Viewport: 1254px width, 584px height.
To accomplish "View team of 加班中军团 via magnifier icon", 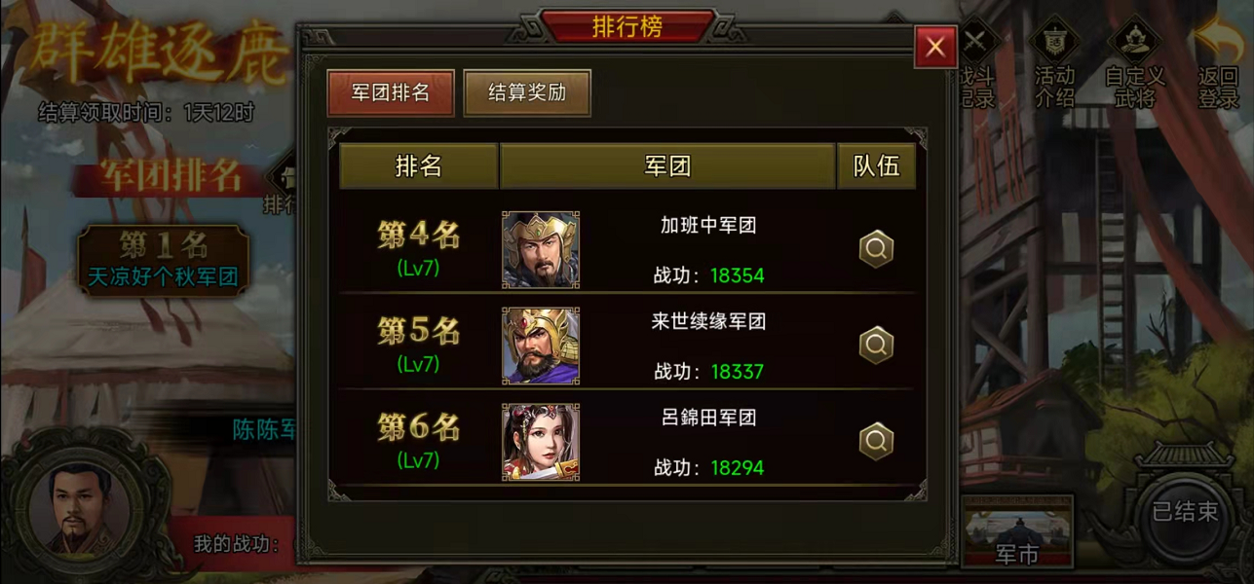I will [876, 249].
